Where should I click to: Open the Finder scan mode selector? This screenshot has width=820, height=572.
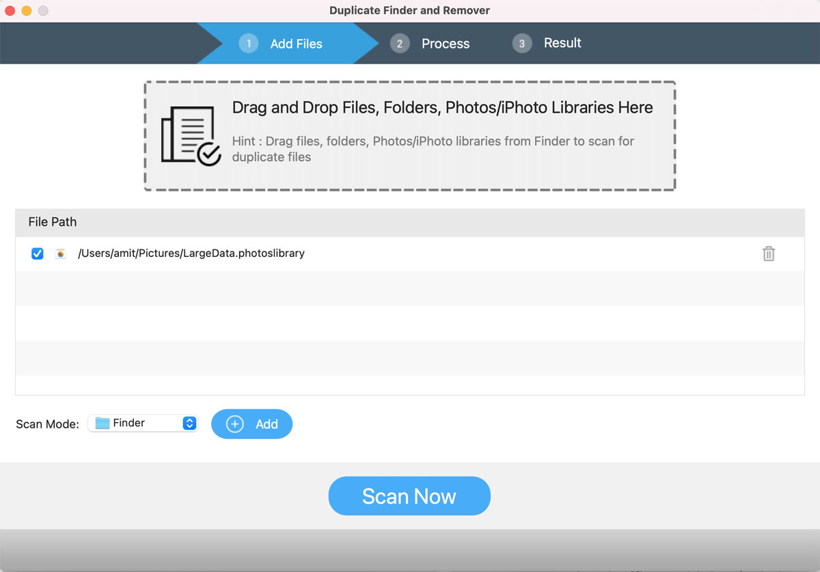(x=142, y=424)
